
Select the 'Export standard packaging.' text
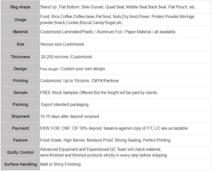(65, 104)
